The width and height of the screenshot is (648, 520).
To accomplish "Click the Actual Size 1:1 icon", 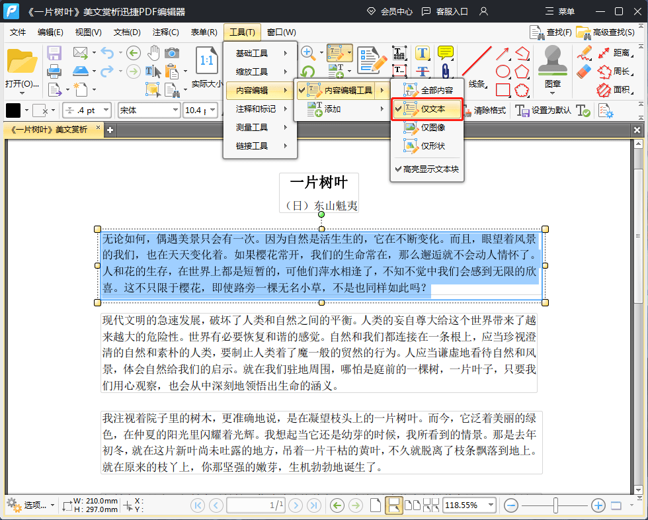I will [206, 61].
